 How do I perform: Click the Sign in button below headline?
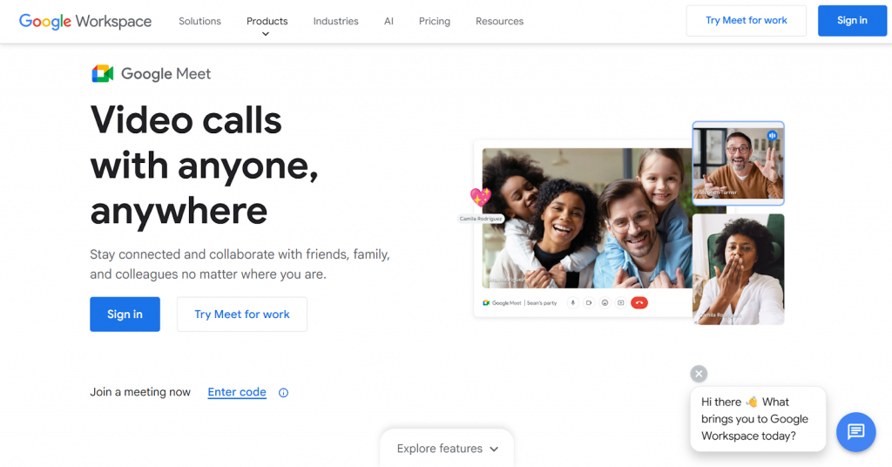pos(125,314)
